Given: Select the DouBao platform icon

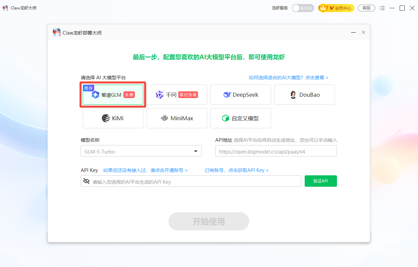Looking at the screenshot, I should click(293, 94).
